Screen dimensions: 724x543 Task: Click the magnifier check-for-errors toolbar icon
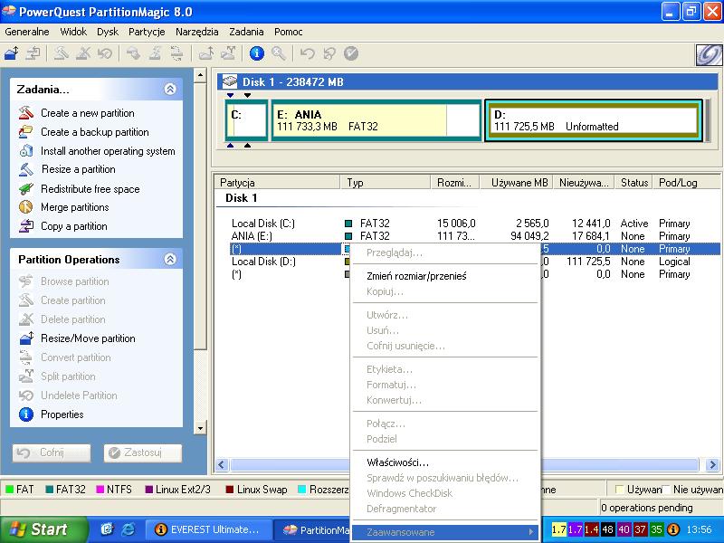(279, 53)
